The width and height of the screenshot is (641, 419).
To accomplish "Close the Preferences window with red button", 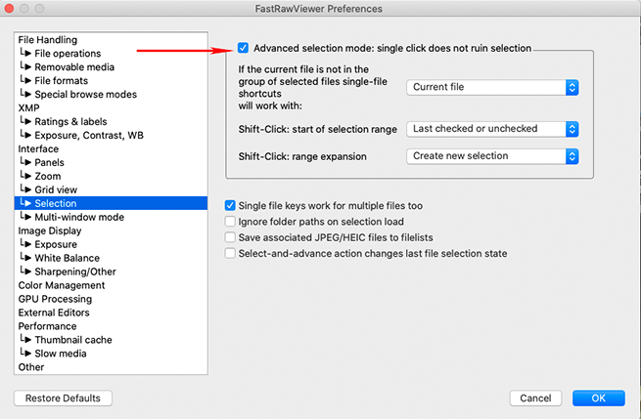I will click(12, 9).
